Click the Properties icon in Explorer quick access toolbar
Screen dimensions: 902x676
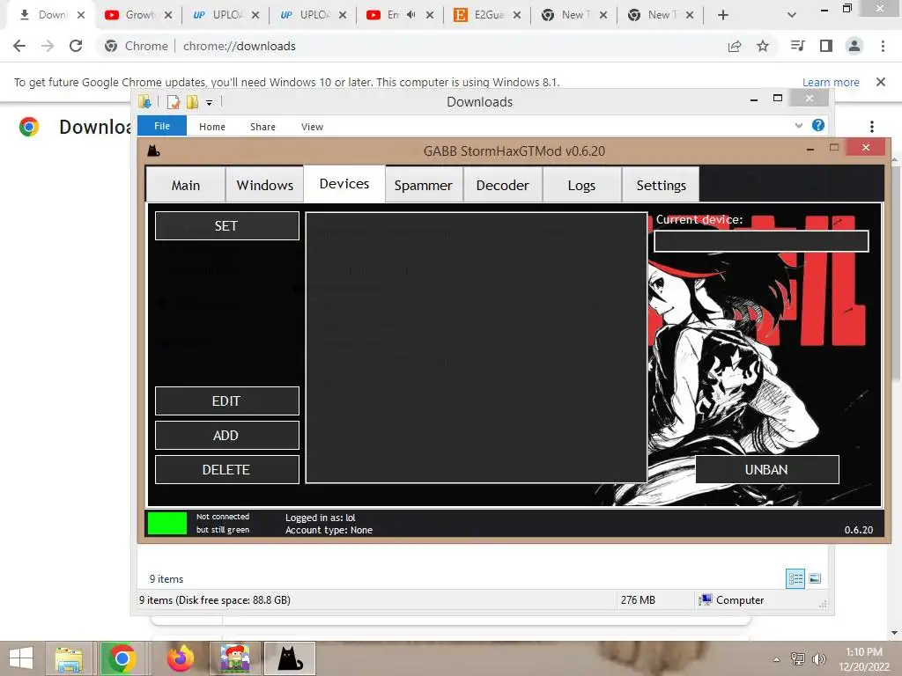coord(174,102)
